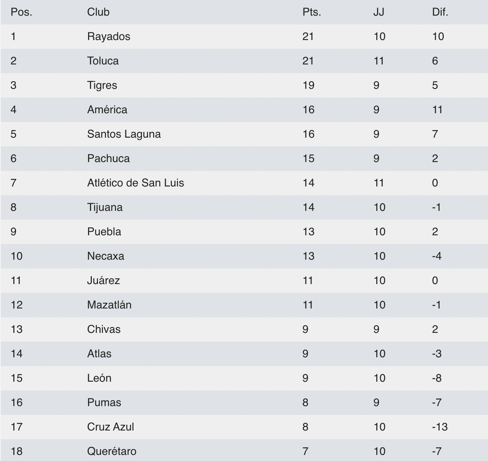Click the Pos. column header
Viewport: 488px width, 461px height.
click(21, 12)
